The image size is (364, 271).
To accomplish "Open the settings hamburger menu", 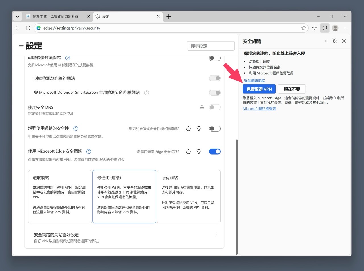I will 21,46.
